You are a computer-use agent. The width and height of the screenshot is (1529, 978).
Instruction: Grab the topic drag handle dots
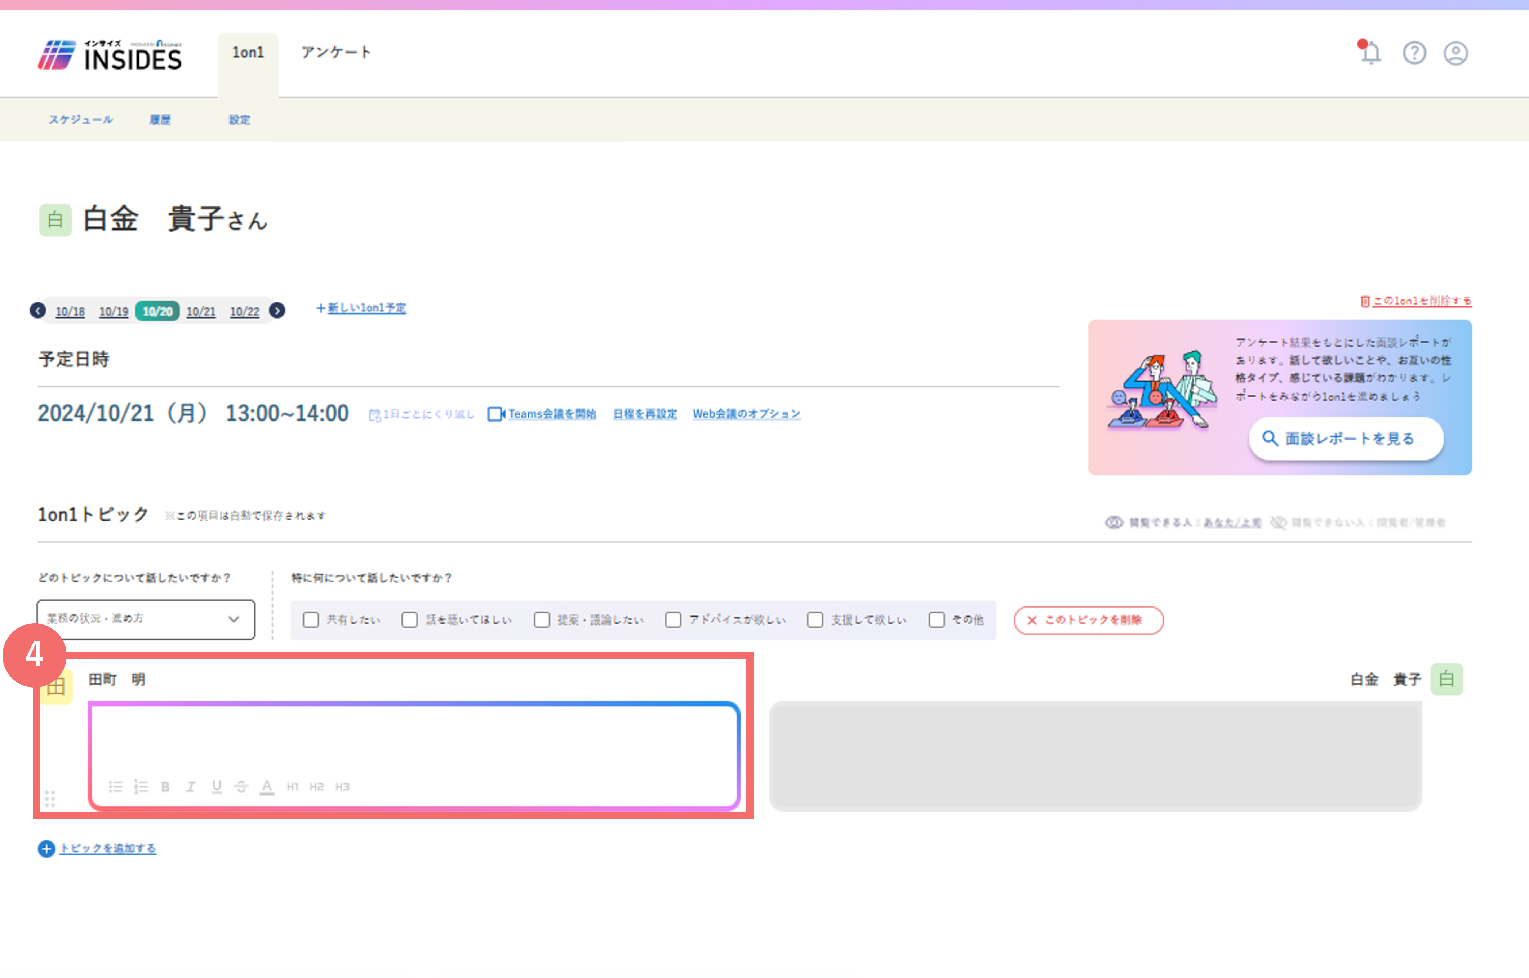coord(50,799)
